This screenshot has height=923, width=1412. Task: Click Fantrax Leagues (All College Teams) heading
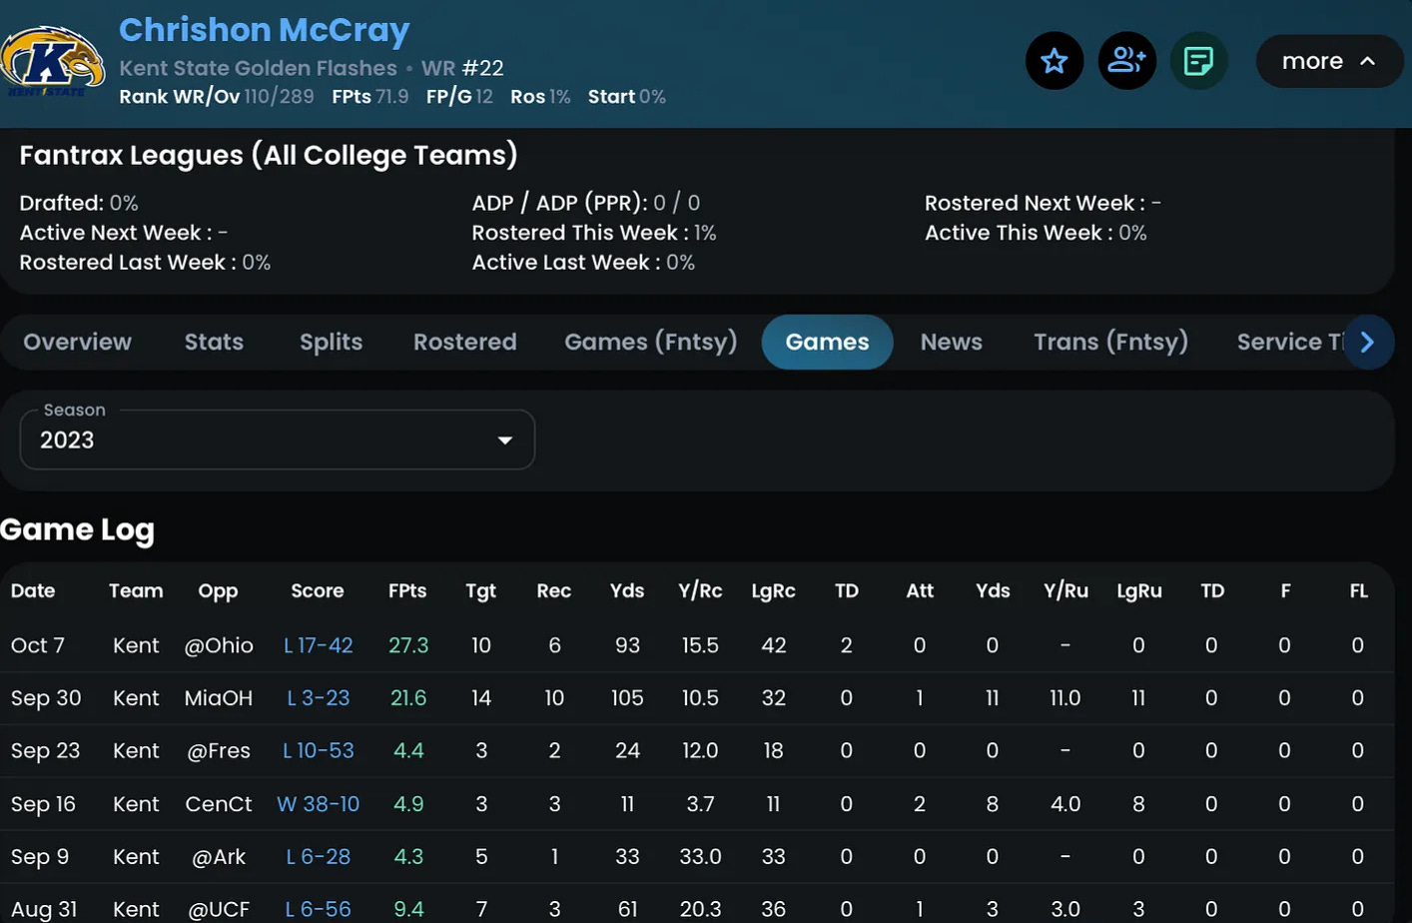click(269, 155)
